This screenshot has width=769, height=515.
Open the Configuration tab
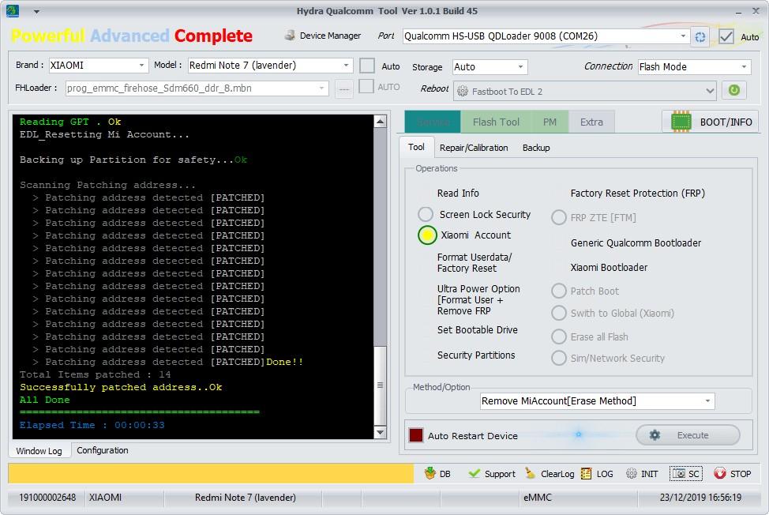(103, 450)
